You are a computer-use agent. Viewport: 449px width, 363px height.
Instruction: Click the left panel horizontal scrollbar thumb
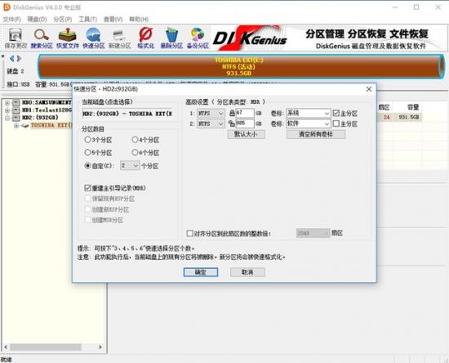click(46, 347)
